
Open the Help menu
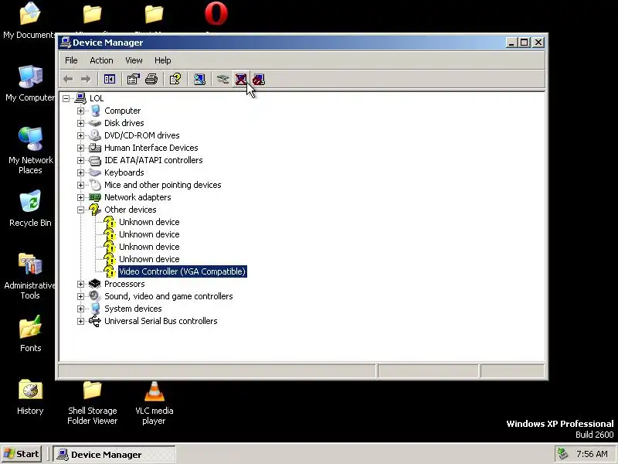click(x=162, y=60)
